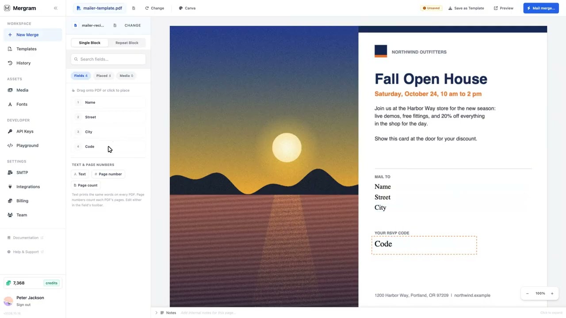Click the Unsaved status badge
Image resolution: width=566 pixels, height=318 pixels.
click(x=431, y=8)
